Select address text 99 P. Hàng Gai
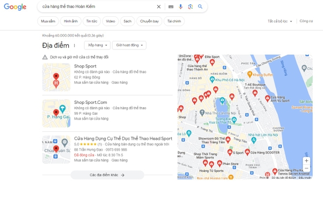This screenshot has height=217, width=323. (x=86, y=113)
